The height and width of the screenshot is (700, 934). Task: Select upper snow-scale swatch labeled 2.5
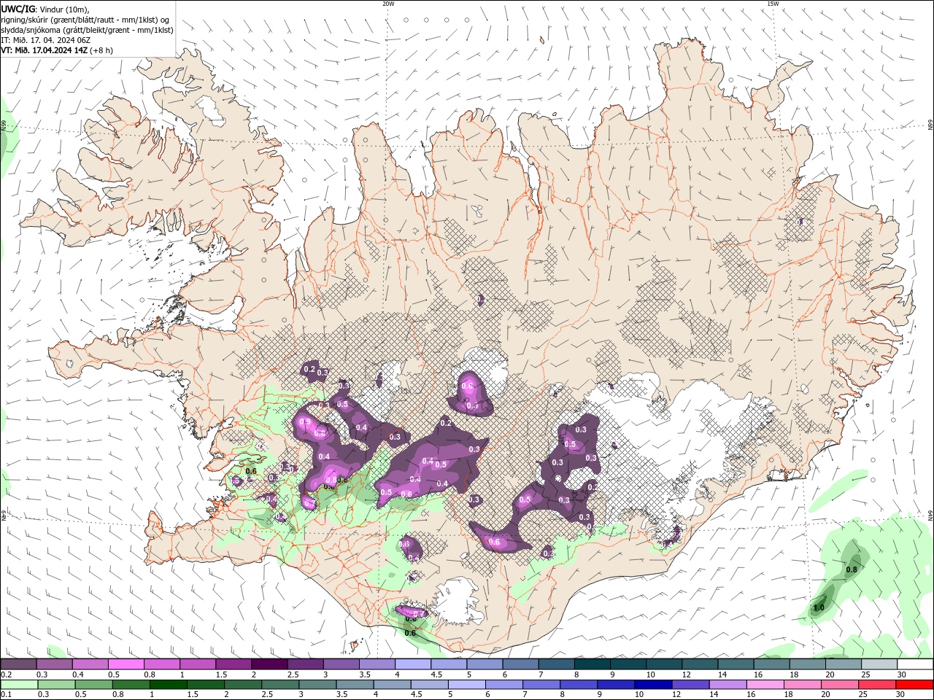pos(305,664)
